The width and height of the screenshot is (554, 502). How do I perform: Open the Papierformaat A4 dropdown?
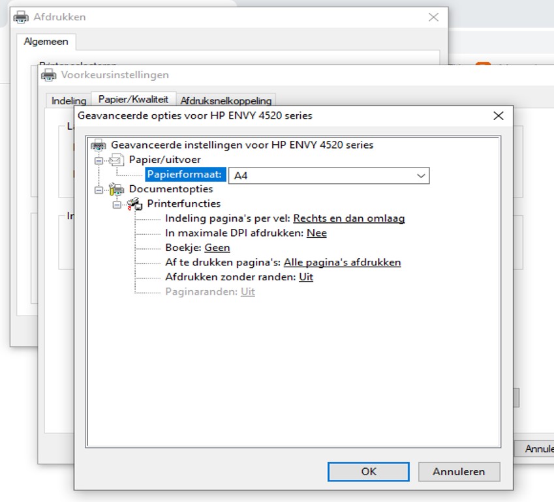pos(329,175)
